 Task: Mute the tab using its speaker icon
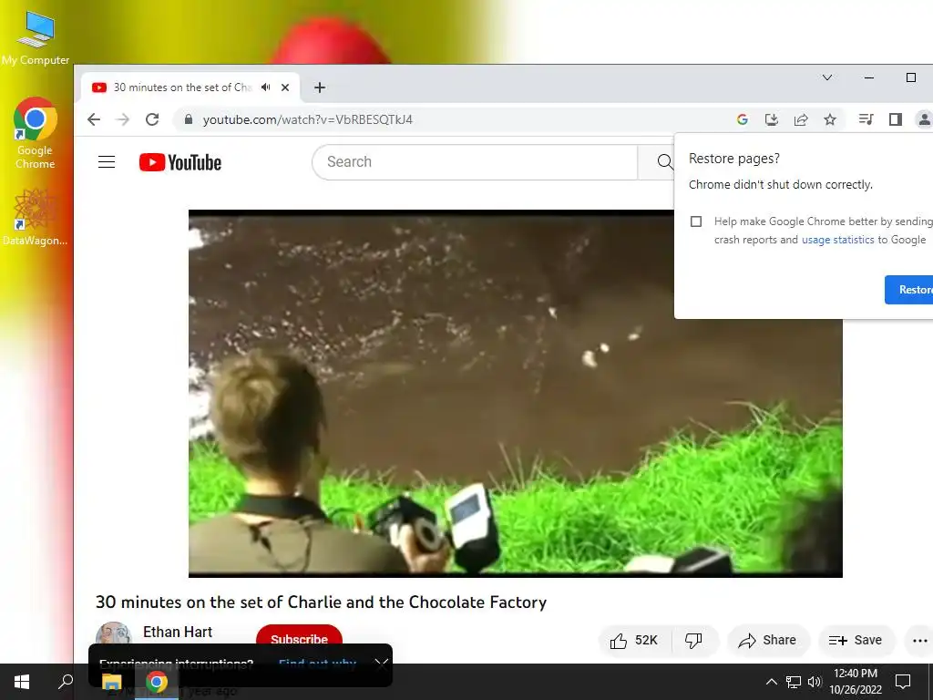[266, 87]
